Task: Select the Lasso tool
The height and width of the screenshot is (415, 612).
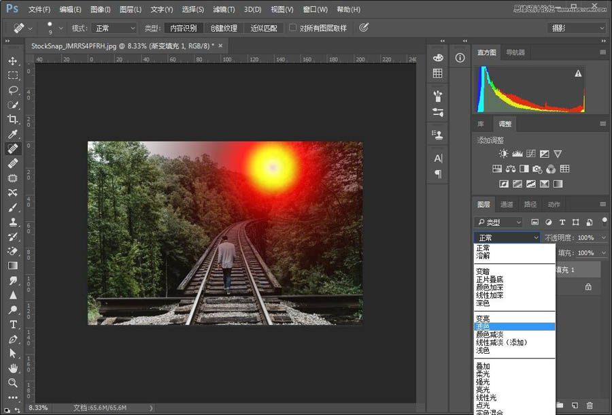Action: pos(13,90)
